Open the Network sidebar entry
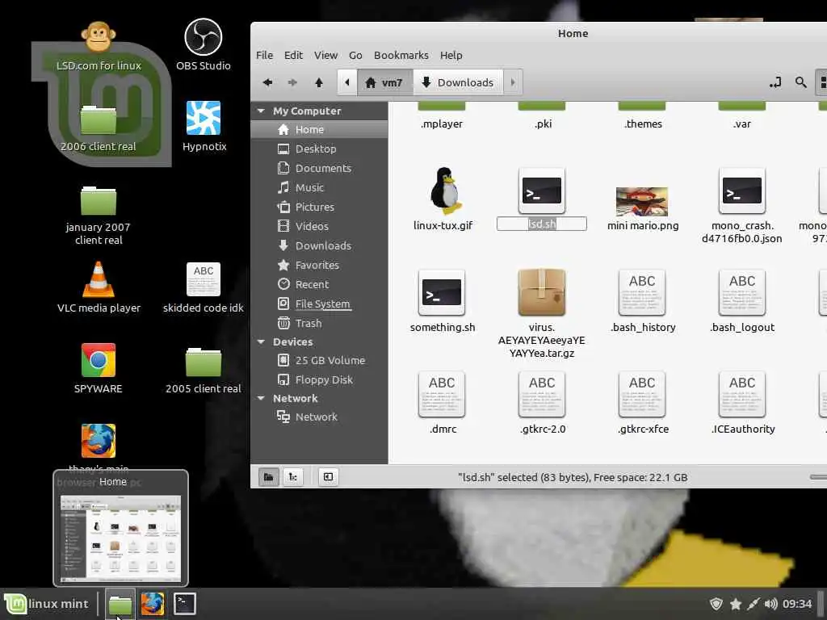Viewport: 827px width, 620px height. pyautogui.click(x=319, y=417)
